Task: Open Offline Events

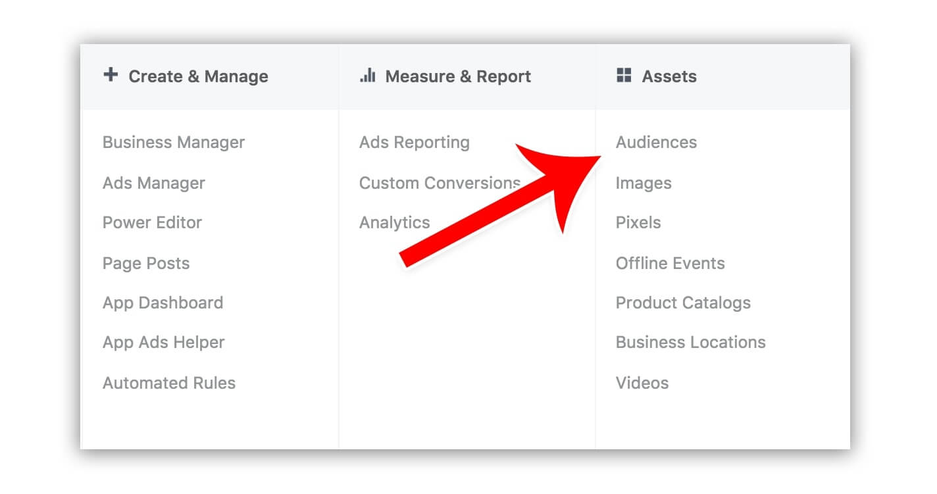Action: pyautogui.click(x=670, y=263)
